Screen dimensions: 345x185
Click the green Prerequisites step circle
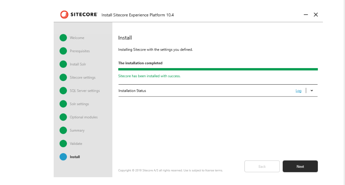(63, 51)
